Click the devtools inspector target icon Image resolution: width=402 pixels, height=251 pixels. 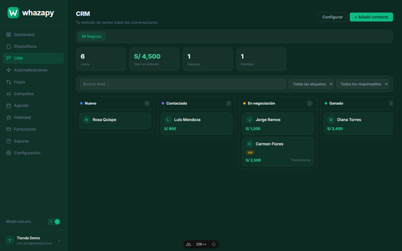click(214, 244)
